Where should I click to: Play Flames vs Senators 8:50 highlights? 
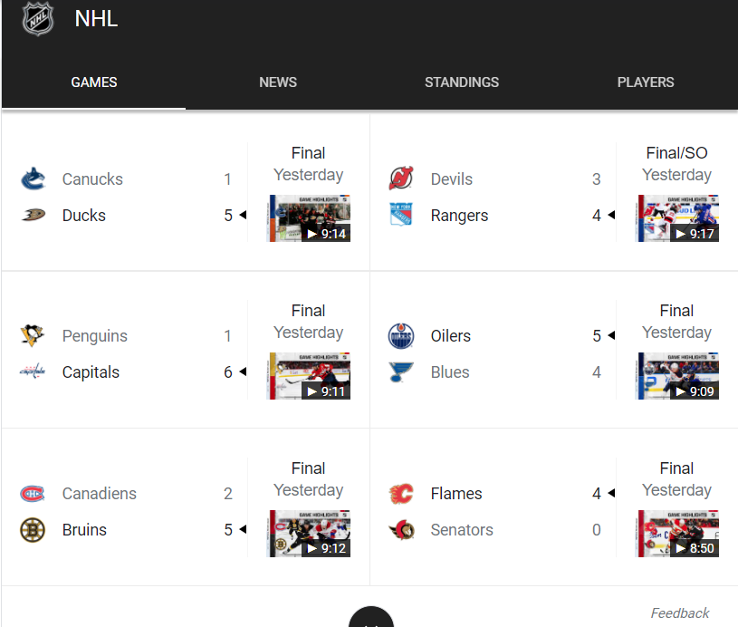(x=678, y=534)
